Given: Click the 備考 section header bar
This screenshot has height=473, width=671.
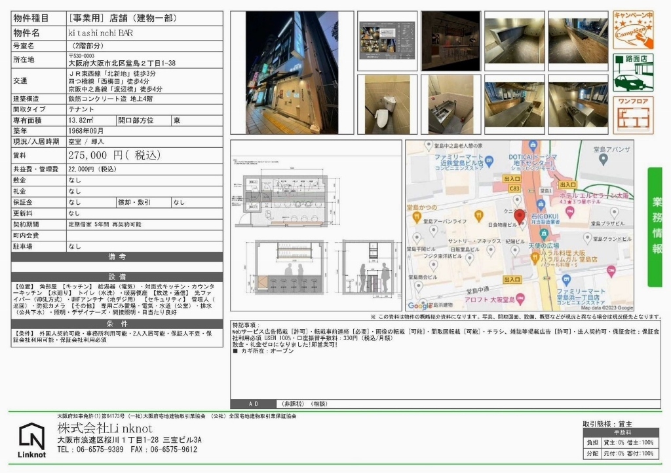Looking at the screenshot, I should [117, 256].
